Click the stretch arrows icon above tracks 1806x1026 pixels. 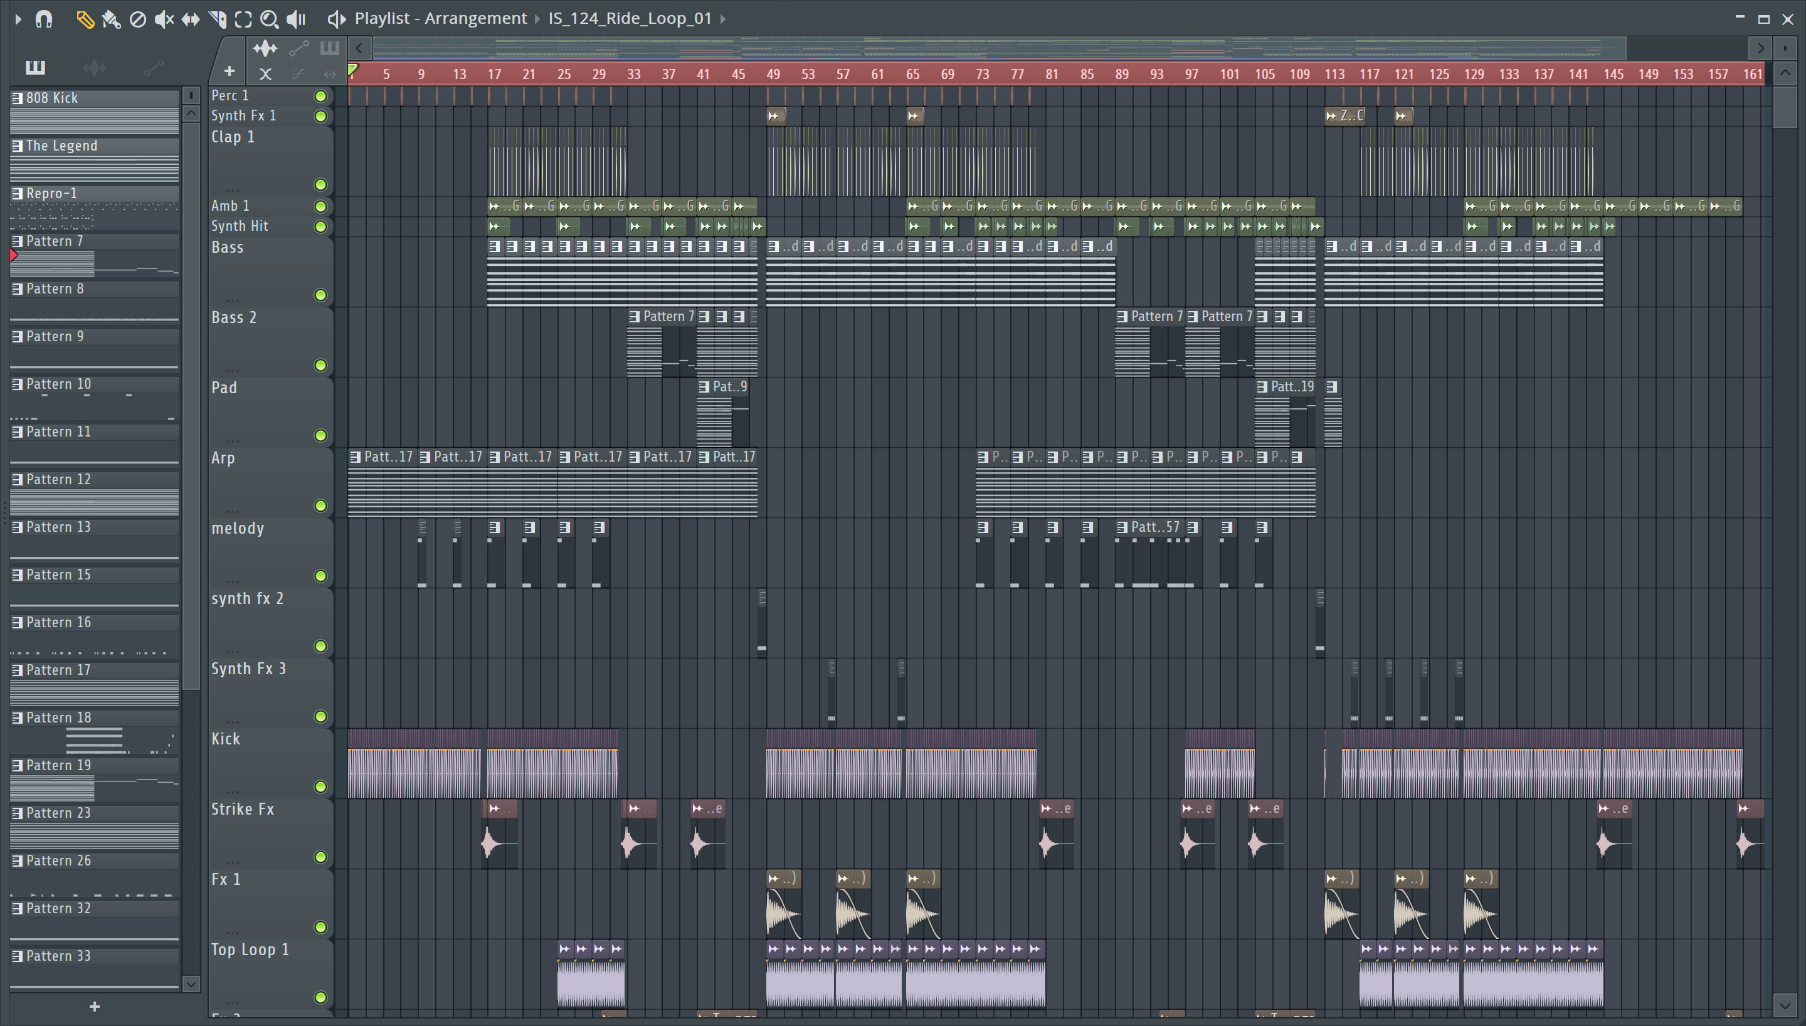click(x=330, y=73)
